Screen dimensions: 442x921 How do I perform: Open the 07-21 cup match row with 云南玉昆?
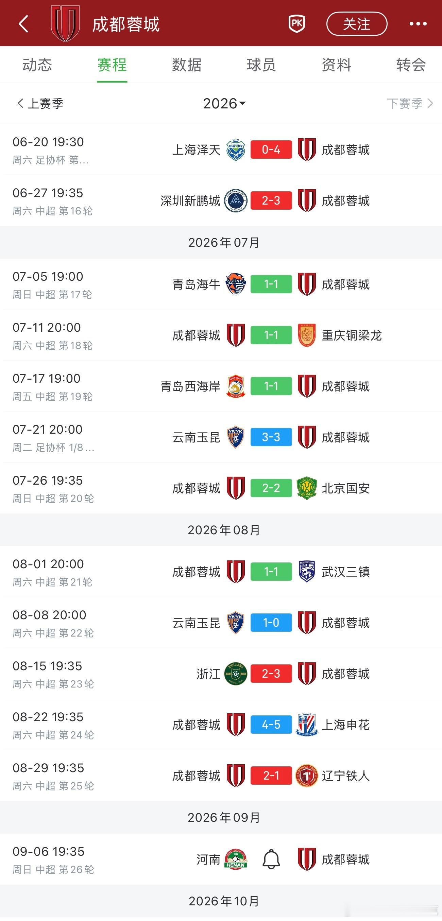221,437
